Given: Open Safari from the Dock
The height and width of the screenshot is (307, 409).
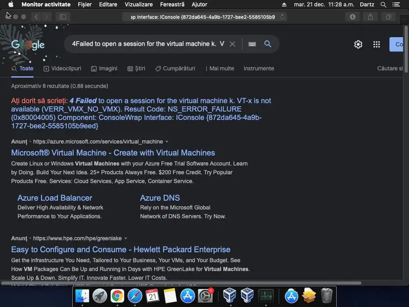Looking at the screenshot, I should point(135,296).
